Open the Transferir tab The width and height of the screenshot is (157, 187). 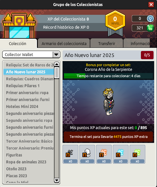pos(107,43)
